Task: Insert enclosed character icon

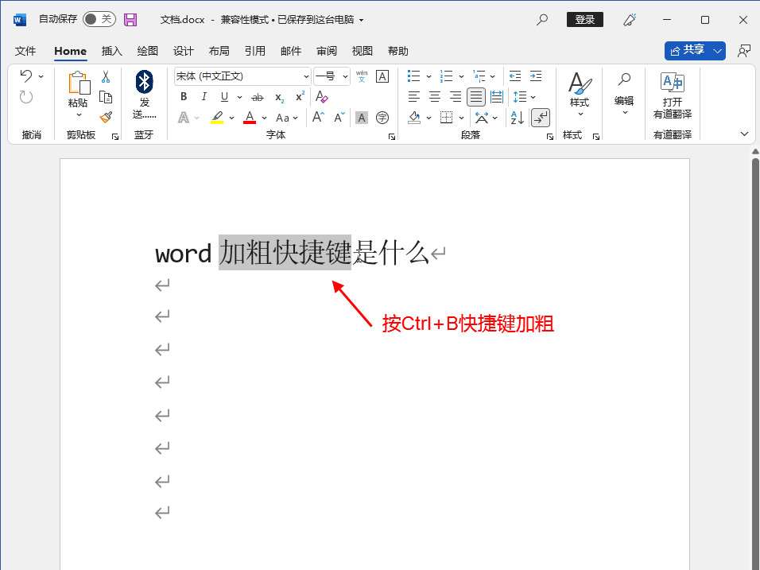Action: [382, 118]
